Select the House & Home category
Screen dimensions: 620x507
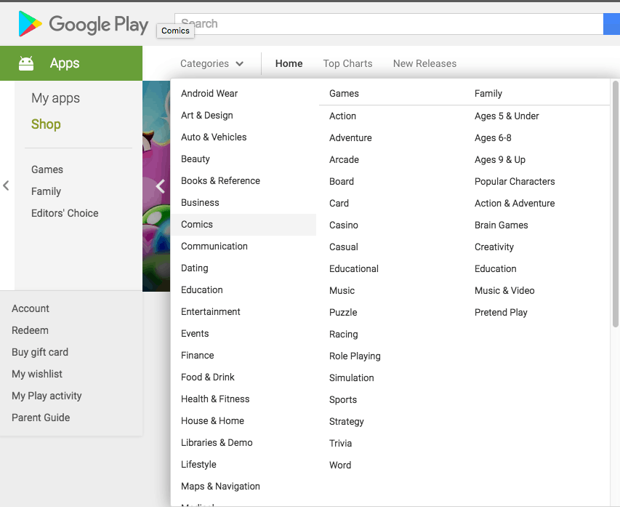(212, 420)
